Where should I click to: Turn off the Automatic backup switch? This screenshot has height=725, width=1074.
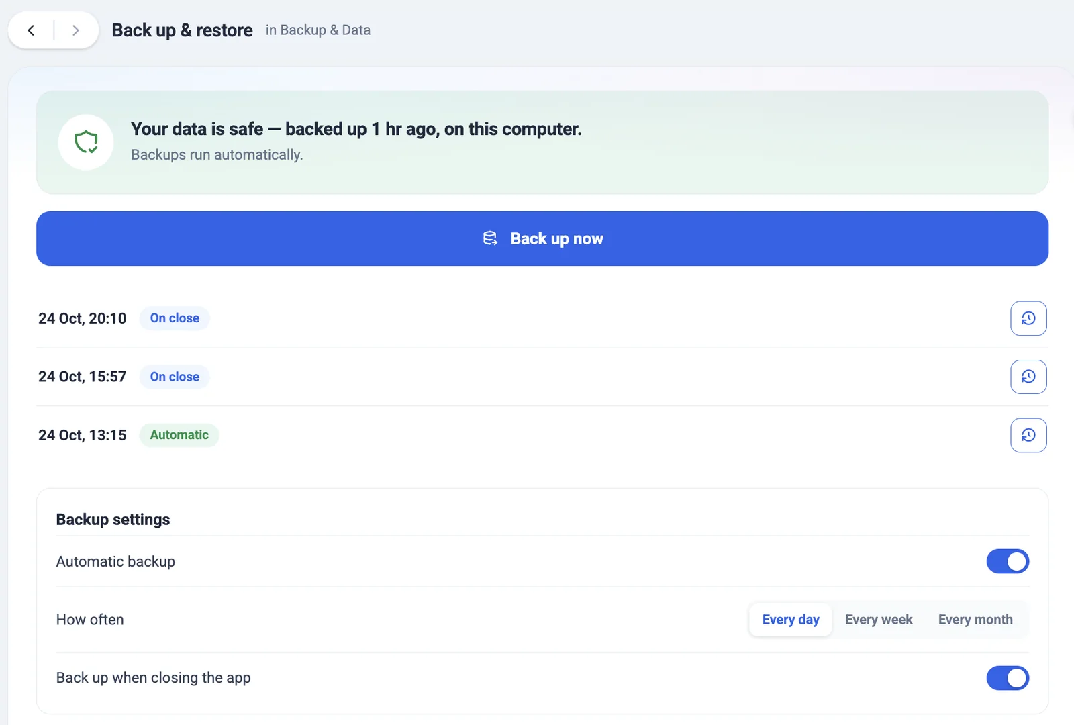point(1008,561)
